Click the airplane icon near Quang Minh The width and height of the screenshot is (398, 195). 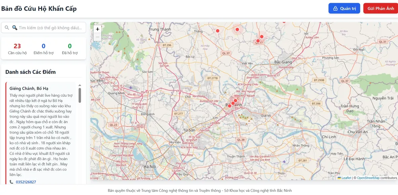click(x=131, y=87)
